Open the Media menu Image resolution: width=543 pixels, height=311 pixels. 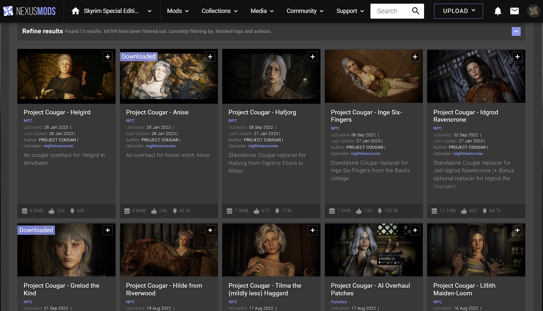tap(262, 11)
